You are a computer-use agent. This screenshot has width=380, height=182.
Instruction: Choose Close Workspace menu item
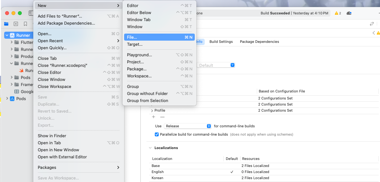tap(78, 86)
